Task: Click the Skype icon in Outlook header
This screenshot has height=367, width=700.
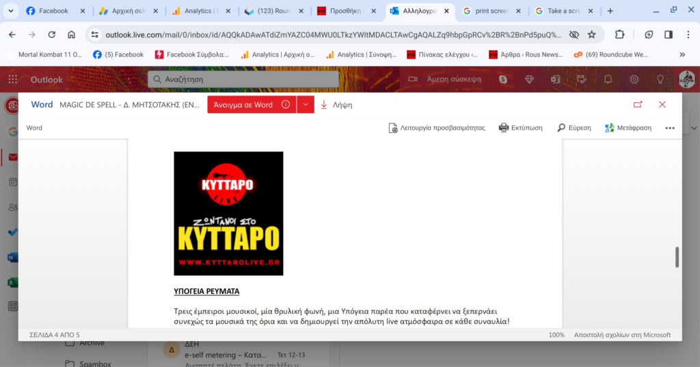Action: [503, 79]
